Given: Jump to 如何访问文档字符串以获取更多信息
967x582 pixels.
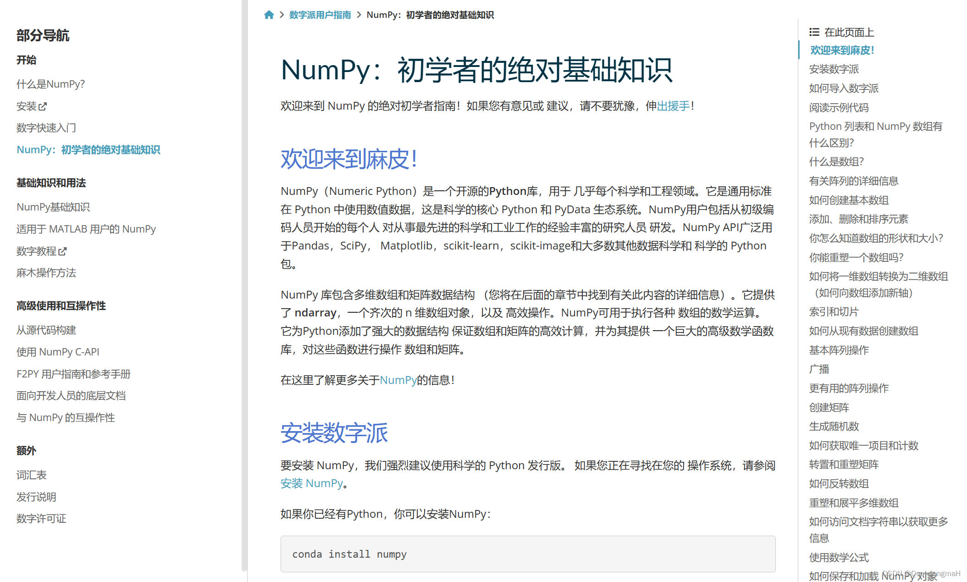Looking at the screenshot, I should point(879,530).
